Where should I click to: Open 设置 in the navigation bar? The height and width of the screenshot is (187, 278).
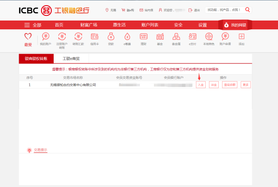coord(202,25)
